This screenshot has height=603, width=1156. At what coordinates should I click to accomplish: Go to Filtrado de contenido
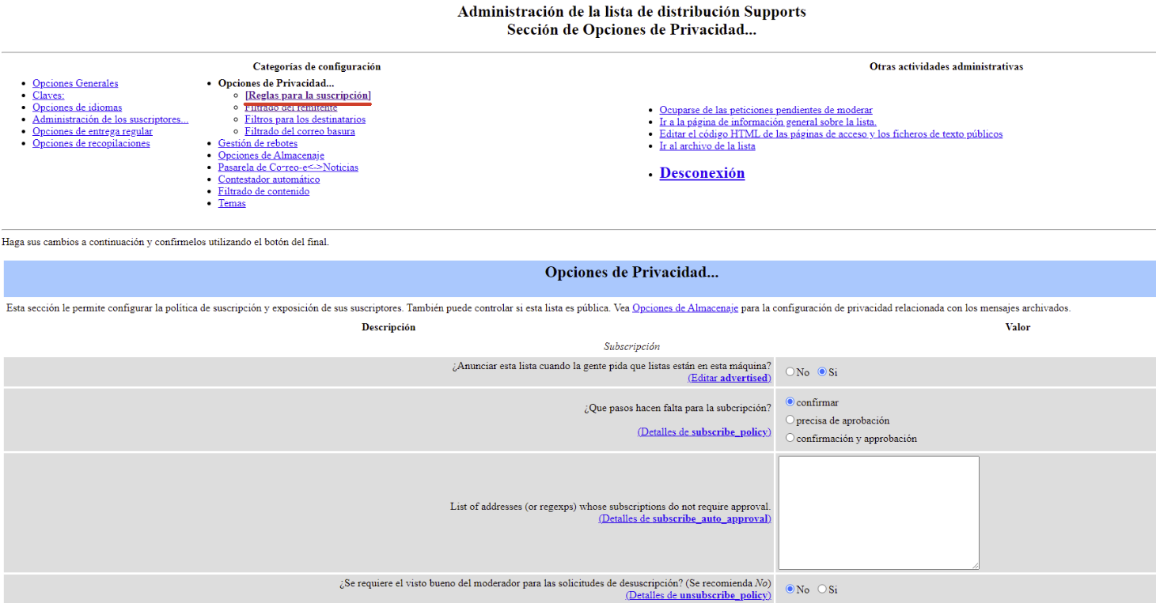(x=263, y=191)
